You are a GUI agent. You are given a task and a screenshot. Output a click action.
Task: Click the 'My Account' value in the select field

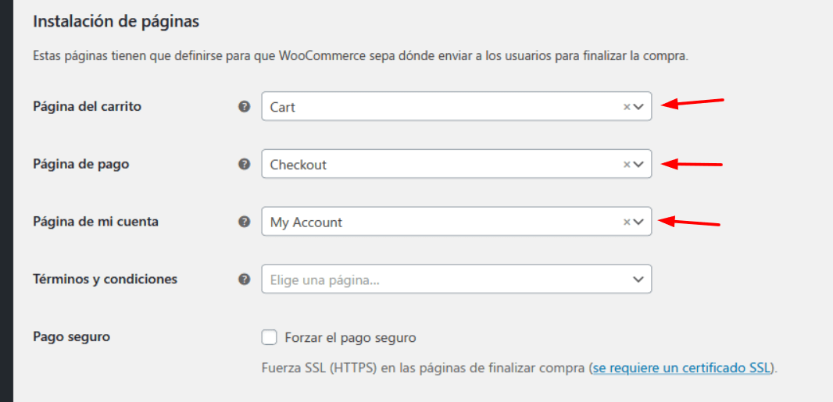pyautogui.click(x=306, y=222)
